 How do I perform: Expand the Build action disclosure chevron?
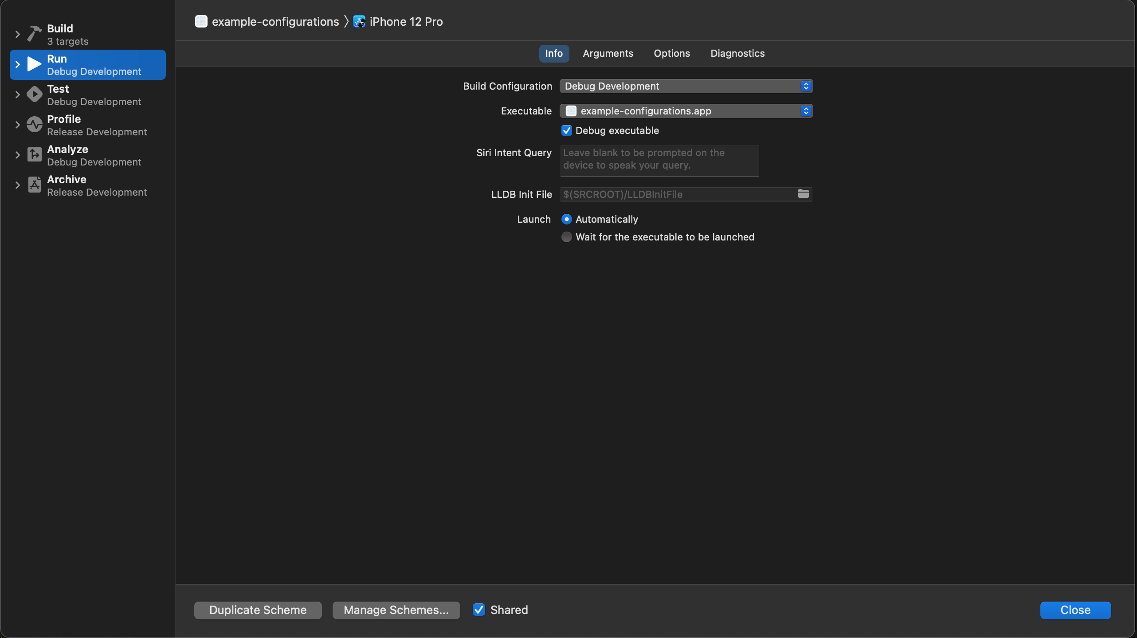[x=17, y=34]
